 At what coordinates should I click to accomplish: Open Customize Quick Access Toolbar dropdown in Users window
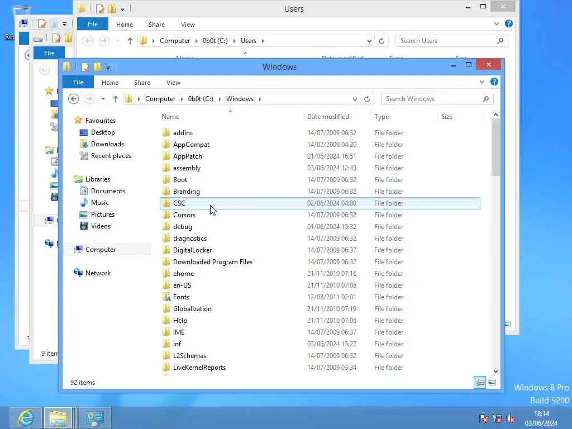(x=122, y=9)
